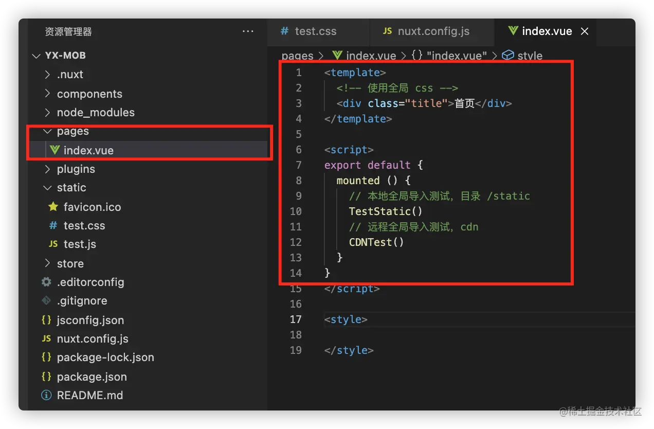Open the .editorconfig file

90,282
